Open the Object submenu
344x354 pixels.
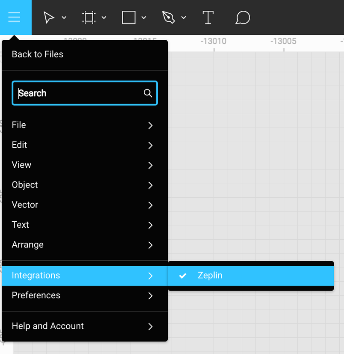click(85, 185)
